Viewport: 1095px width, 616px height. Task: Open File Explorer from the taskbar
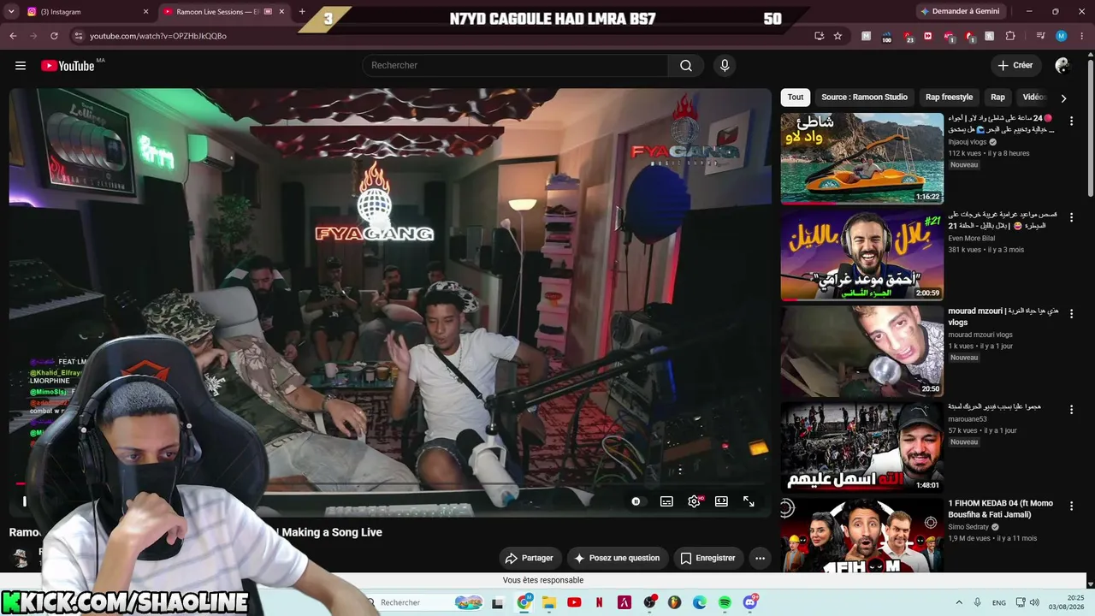549,603
